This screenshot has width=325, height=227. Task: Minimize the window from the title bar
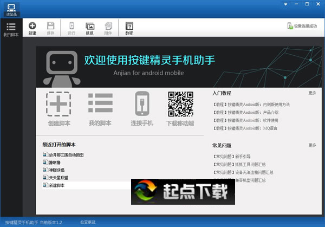click(296, 4)
